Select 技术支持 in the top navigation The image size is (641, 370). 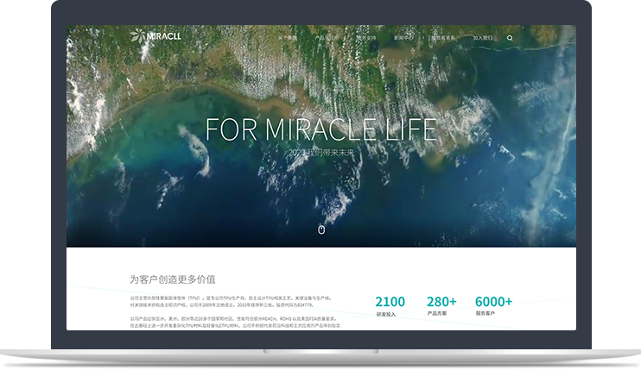coord(368,38)
